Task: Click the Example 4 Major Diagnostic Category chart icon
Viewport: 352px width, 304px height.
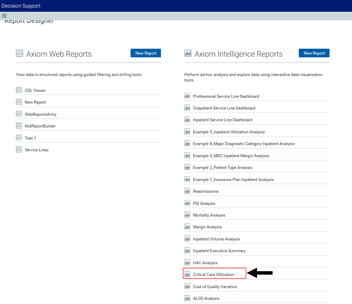Action: click(x=187, y=143)
